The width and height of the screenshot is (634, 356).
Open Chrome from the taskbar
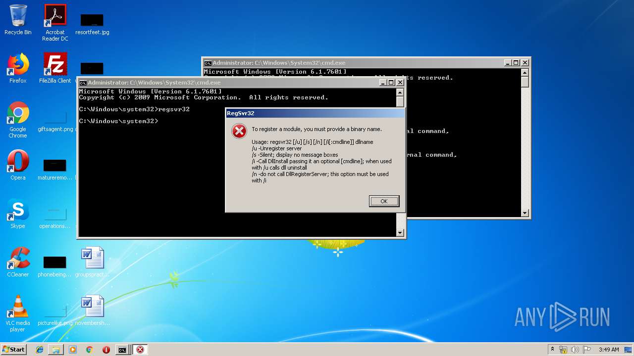[89, 350]
